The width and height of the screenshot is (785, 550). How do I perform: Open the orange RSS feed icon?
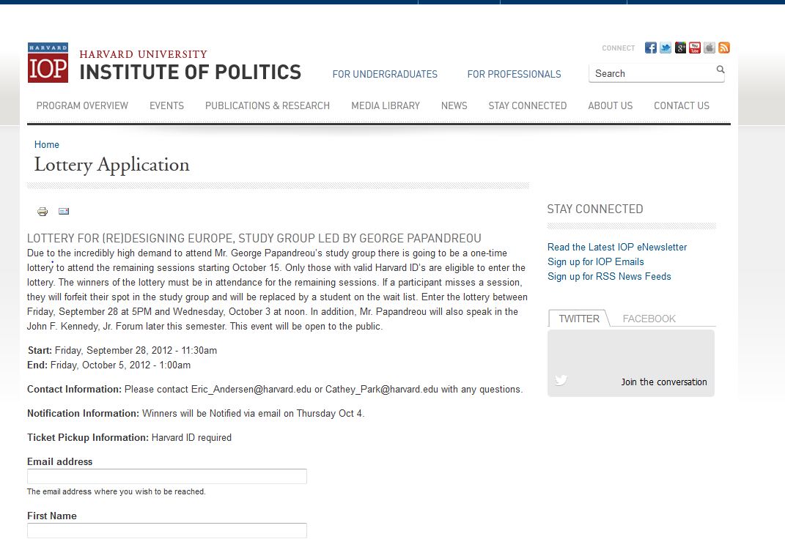coord(724,48)
